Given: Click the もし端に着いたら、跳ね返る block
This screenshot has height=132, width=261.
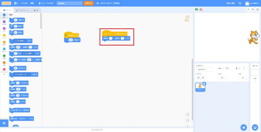Looking at the screenshot, I should click(20, 110).
